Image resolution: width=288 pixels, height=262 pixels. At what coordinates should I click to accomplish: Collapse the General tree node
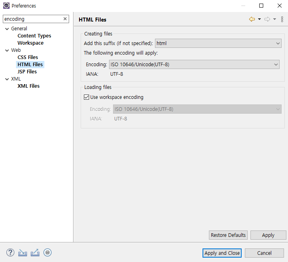pyautogui.click(x=7, y=29)
